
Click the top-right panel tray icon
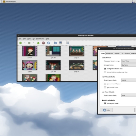(134, 1)
